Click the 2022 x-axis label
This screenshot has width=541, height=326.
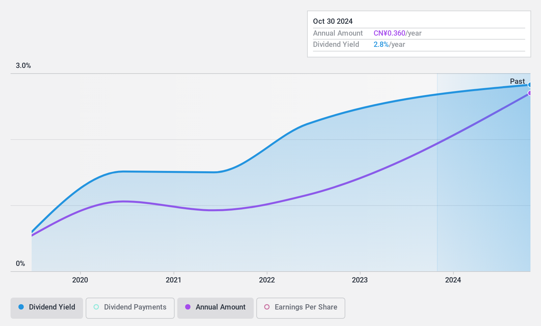[267, 280]
